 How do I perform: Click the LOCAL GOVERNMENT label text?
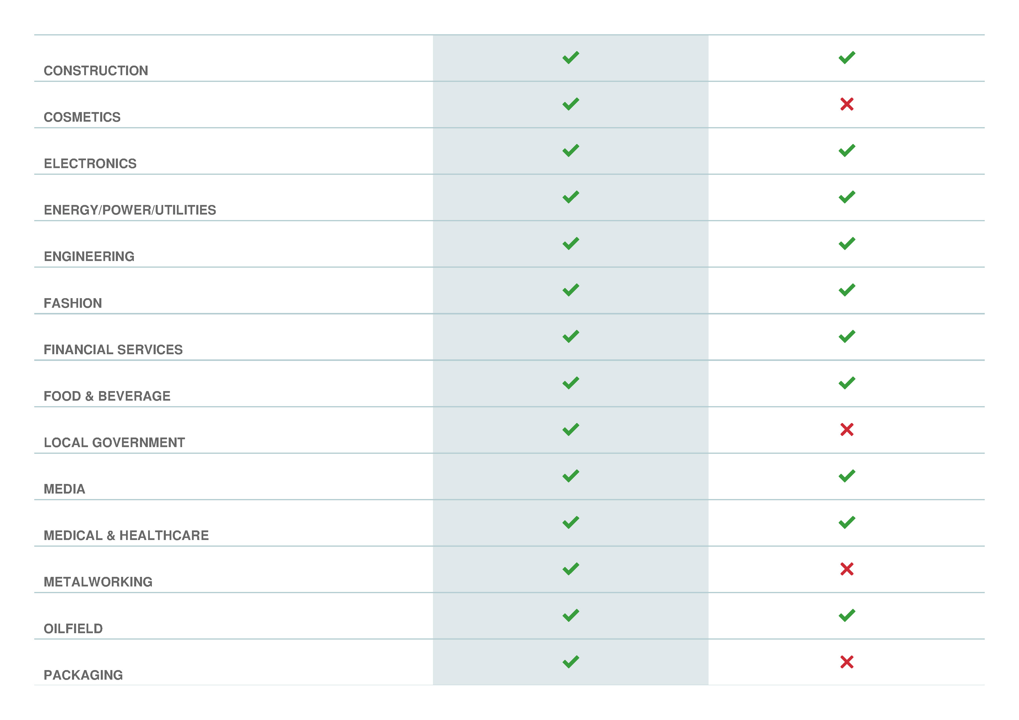(x=114, y=442)
